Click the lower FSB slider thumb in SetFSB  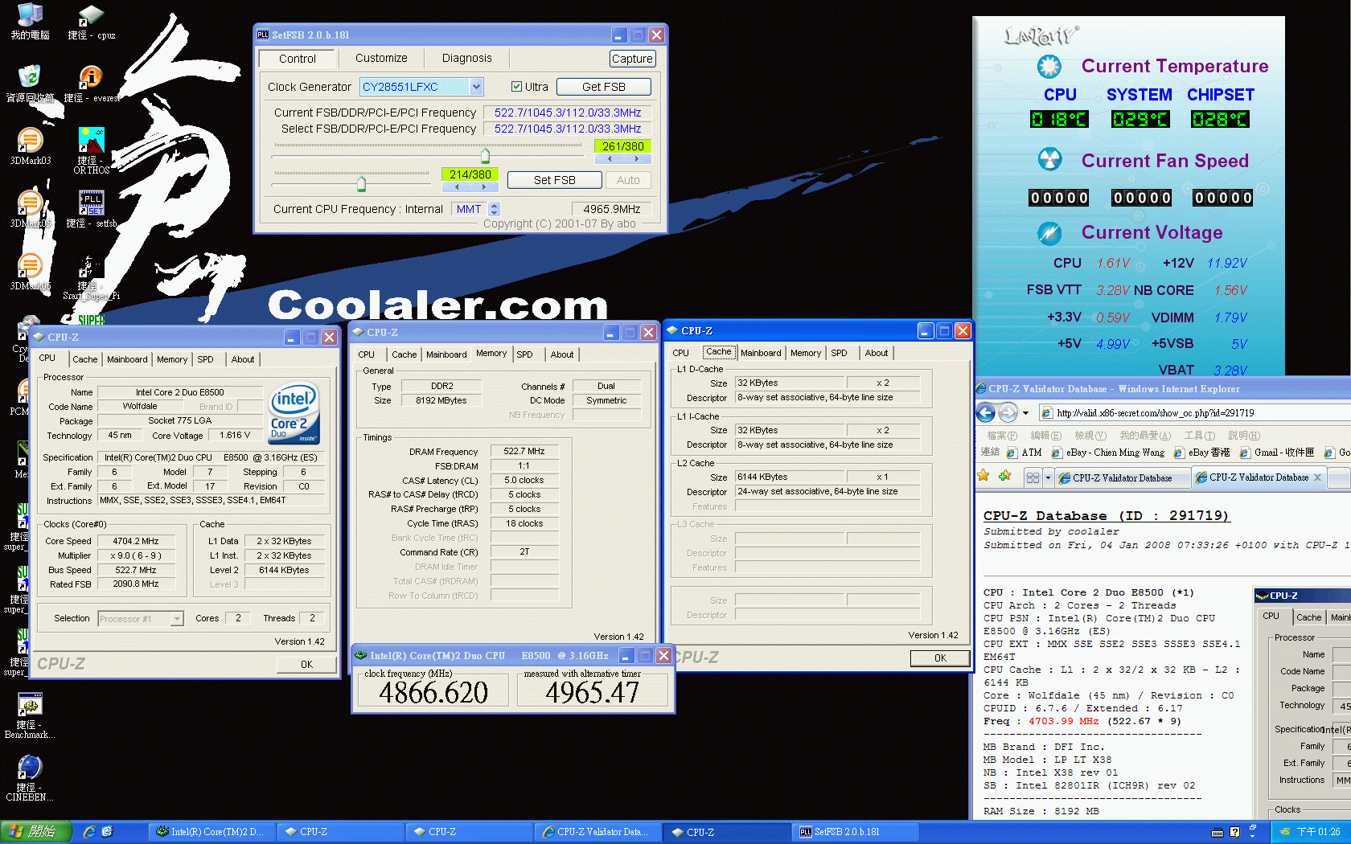[361, 184]
